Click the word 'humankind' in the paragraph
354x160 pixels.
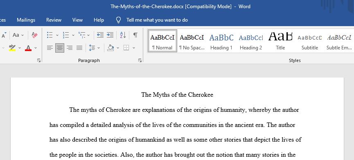[x=150, y=140]
